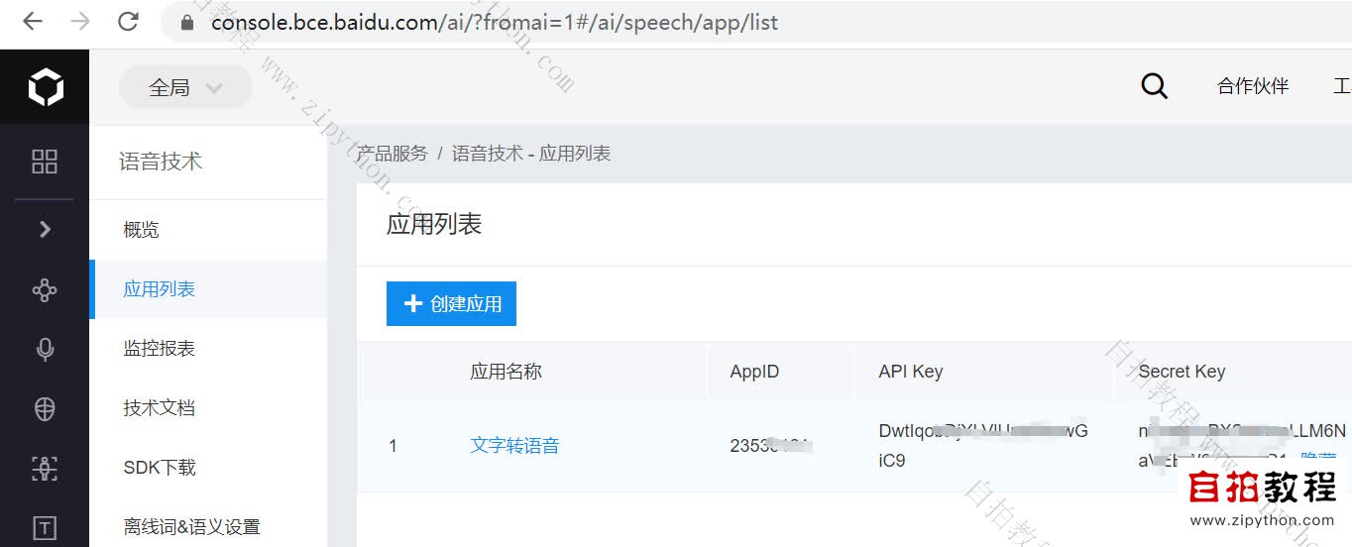Image resolution: width=1352 pixels, height=547 pixels.
Task: Click the 应用列表 page title
Action: point(434,224)
